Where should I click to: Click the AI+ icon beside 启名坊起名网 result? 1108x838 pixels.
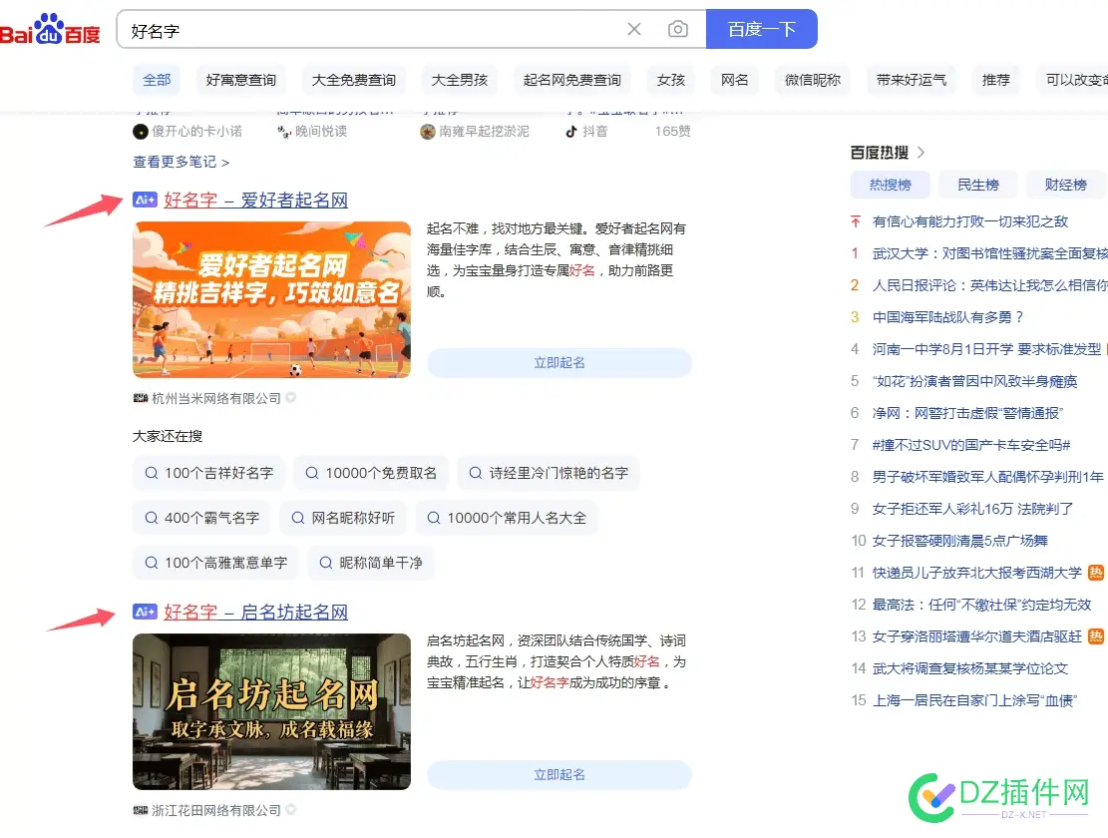144,613
